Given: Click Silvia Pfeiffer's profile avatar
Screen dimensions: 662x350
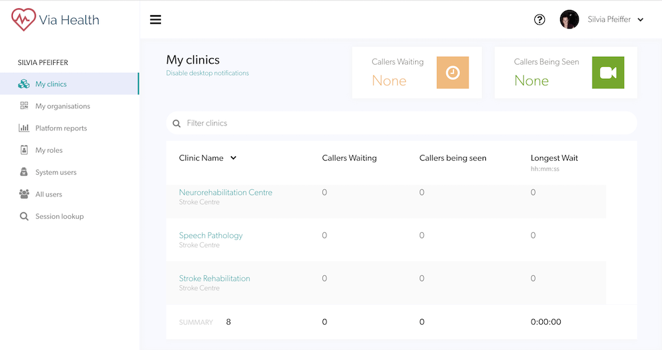Looking at the screenshot, I should (569, 19).
